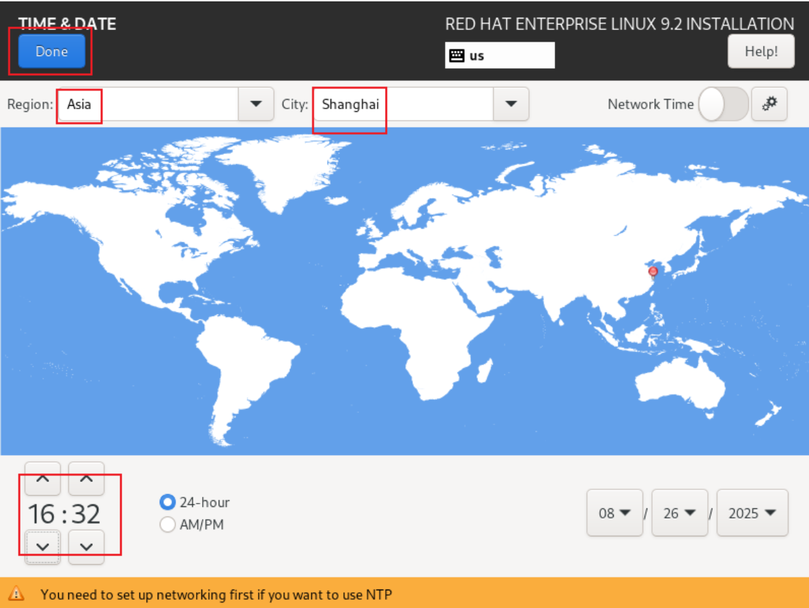
Task: Open the year dropdown showing 2025
Action: pyautogui.click(x=752, y=512)
